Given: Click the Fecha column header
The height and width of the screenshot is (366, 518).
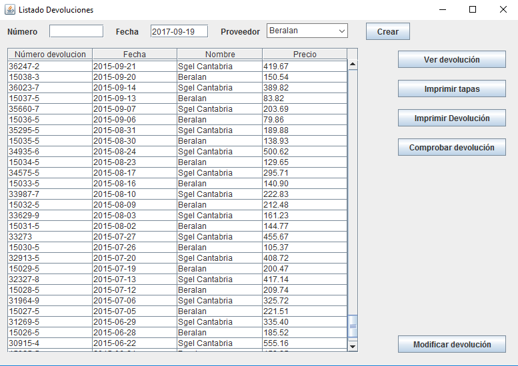Looking at the screenshot, I should coord(135,55).
